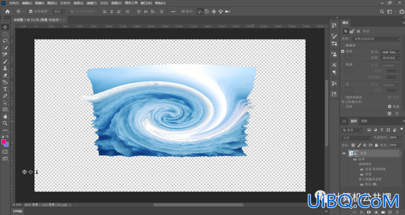Open the Character panel icon in the dock
Screen dimensions: 405x215
coord(334,65)
